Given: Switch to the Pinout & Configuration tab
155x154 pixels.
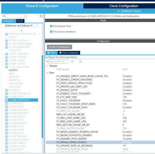Looking at the screenshot, I should pos(42,6).
